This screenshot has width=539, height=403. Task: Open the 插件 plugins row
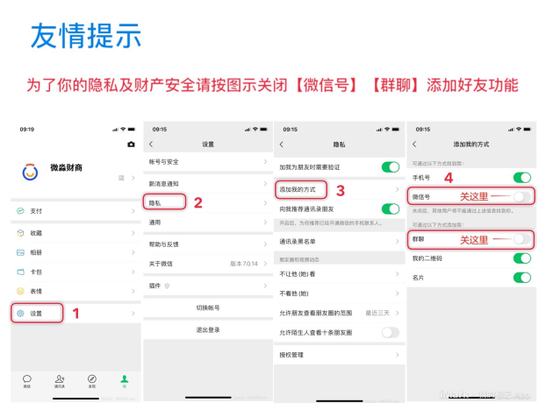click(208, 286)
